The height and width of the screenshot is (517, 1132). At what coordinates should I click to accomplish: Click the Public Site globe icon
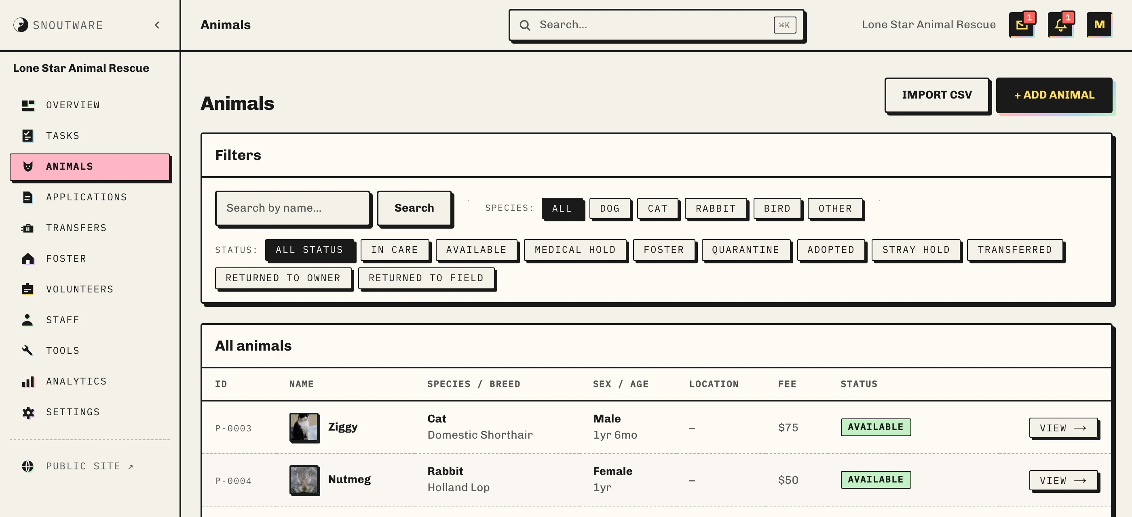27,466
